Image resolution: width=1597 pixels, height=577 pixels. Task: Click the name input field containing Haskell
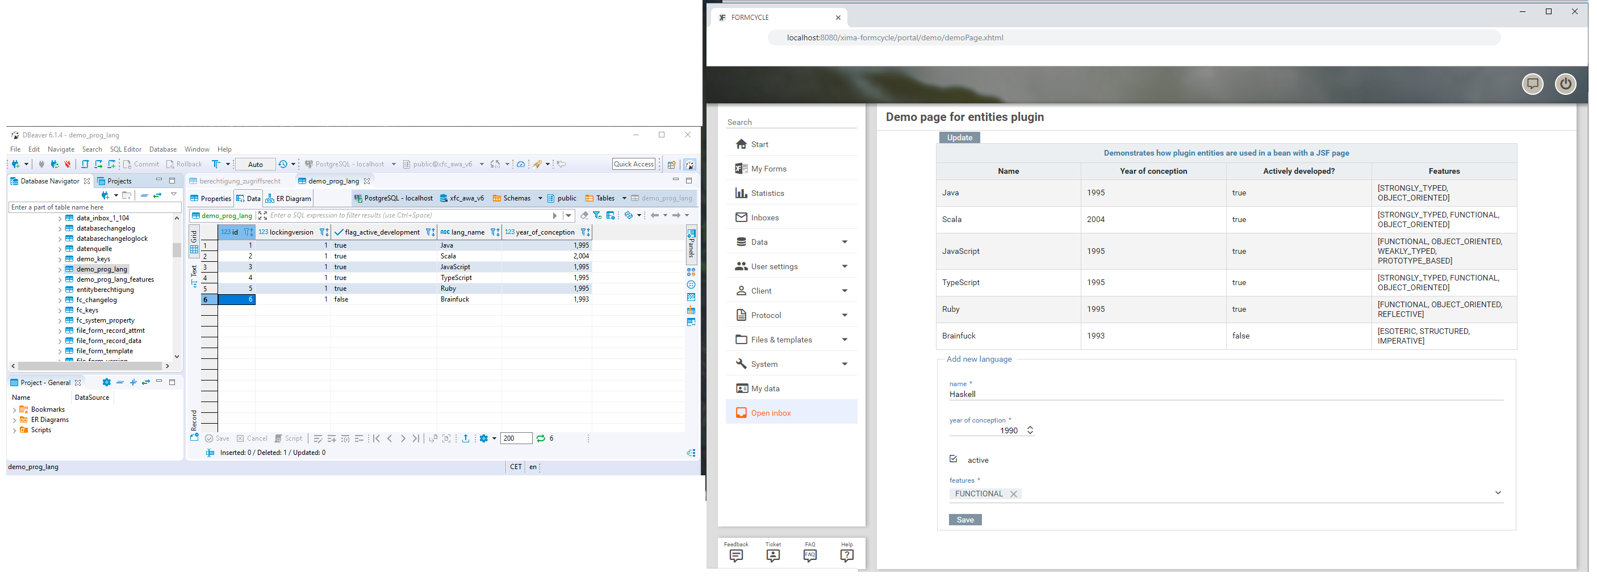pos(1226,394)
